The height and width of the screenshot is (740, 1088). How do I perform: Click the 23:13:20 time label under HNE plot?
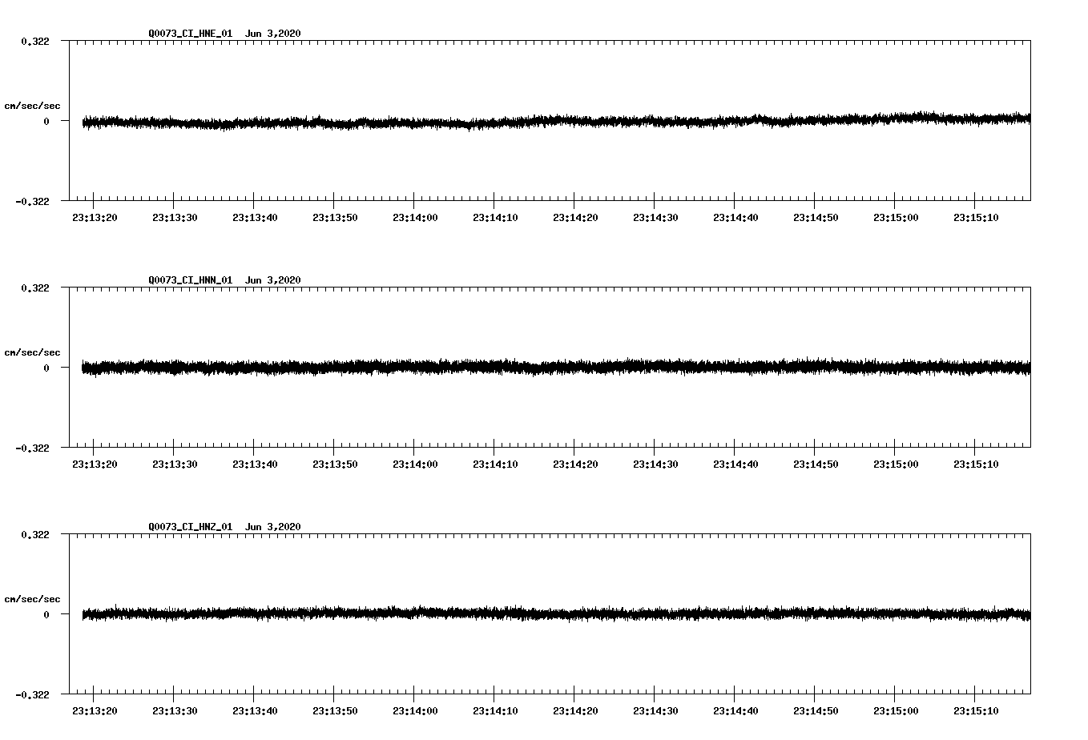click(95, 218)
